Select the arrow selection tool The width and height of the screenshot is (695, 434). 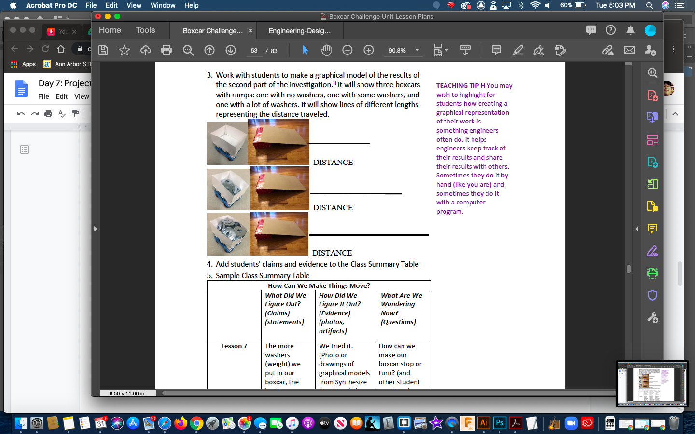click(x=305, y=50)
